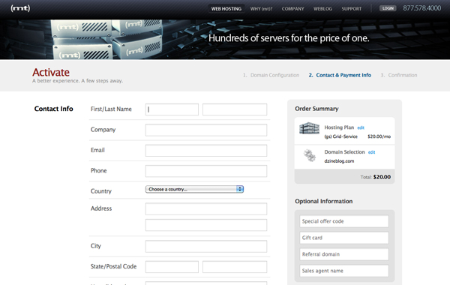Click the Contact Info section heading
450x285 pixels.
pyautogui.click(x=54, y=109)
